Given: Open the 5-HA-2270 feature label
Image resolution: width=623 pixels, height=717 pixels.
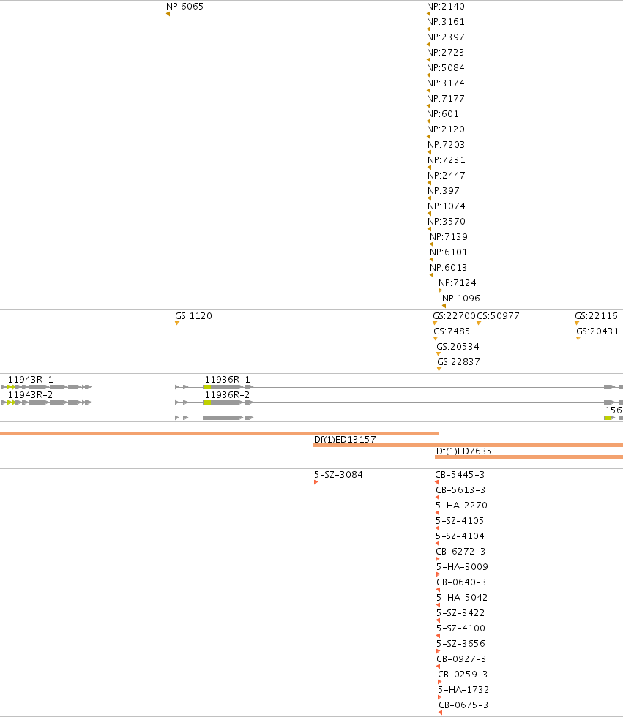Looking at the screenshot, I should tap(461, 506).
